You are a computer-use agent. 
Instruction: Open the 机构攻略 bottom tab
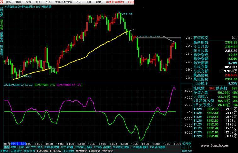42,151
